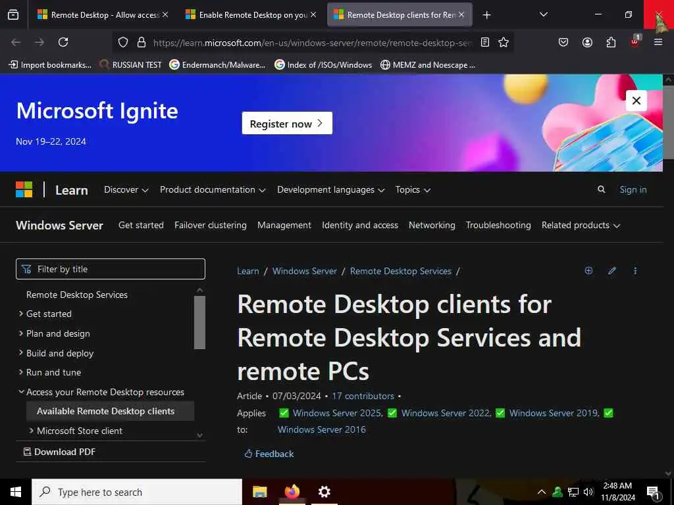Show site security padlock info
Screen dimensions: 674x505
(x=142, y=42)
